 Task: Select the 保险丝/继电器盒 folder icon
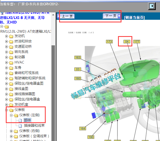pyautogui.click(x=11, y=100)
